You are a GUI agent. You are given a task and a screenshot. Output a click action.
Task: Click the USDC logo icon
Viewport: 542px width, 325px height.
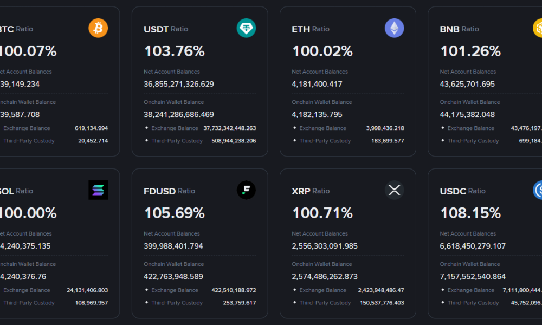(x=538, y=190)
